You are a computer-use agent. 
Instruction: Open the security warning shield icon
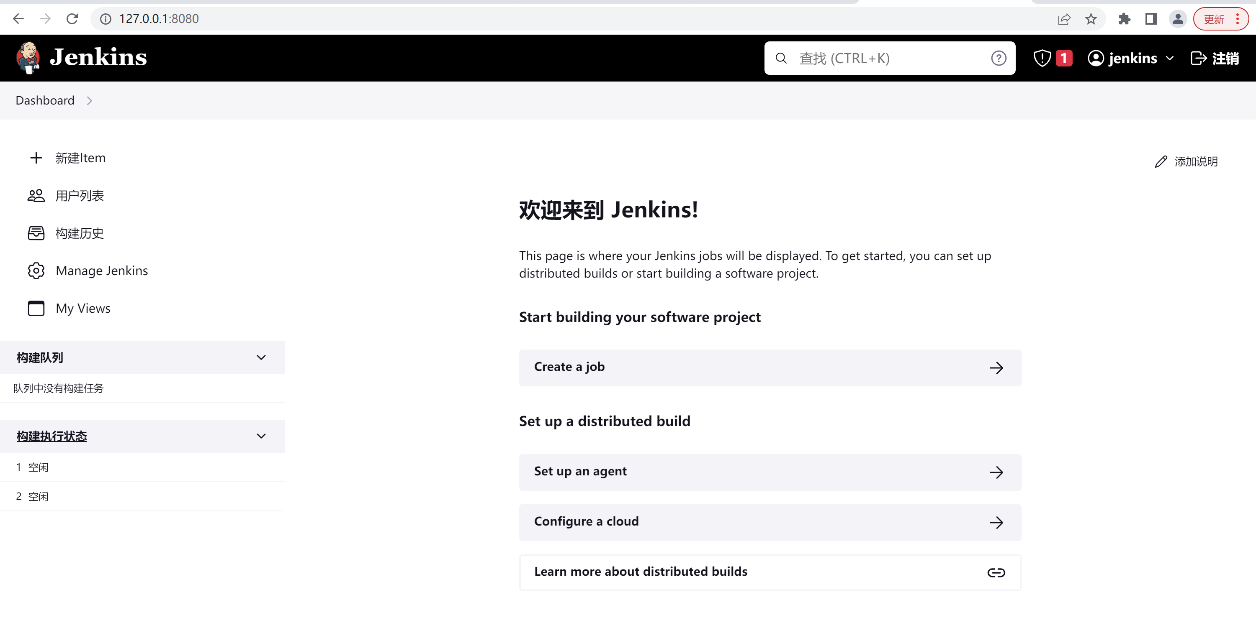click(x=1042, y=59)
